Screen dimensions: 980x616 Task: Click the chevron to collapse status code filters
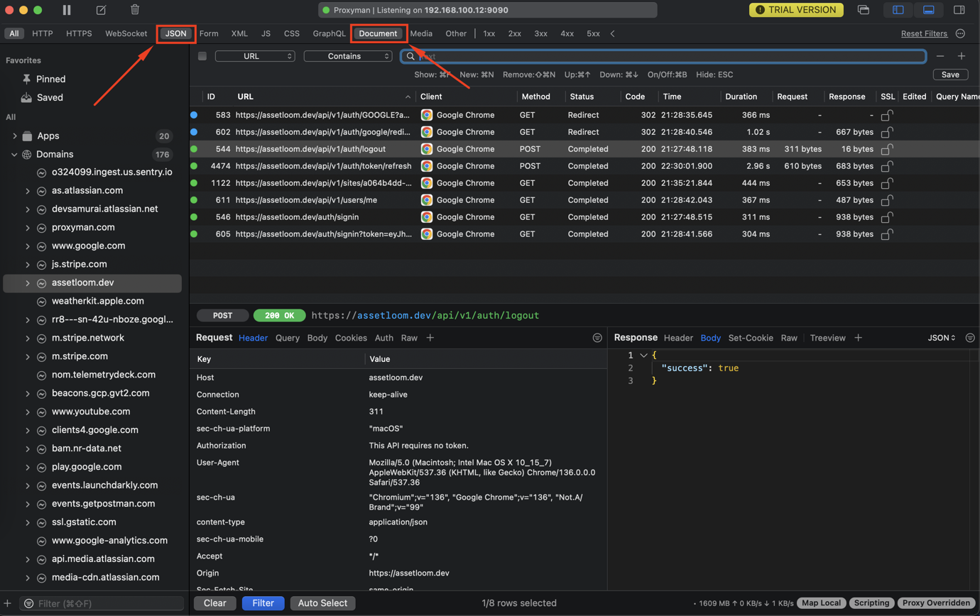pyautogui.click(x=613, y=33)
